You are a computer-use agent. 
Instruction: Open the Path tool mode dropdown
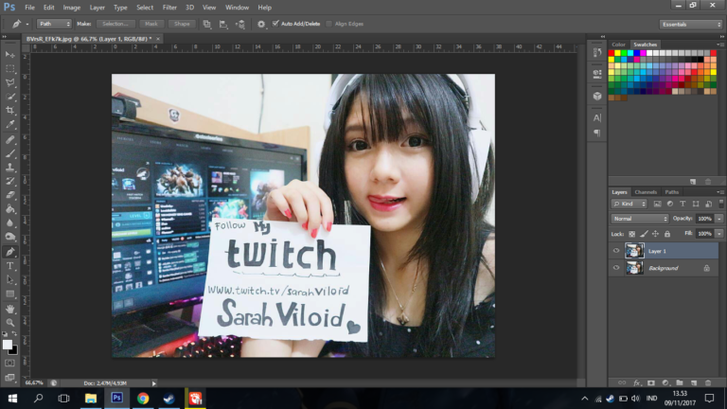click(54, 24)
